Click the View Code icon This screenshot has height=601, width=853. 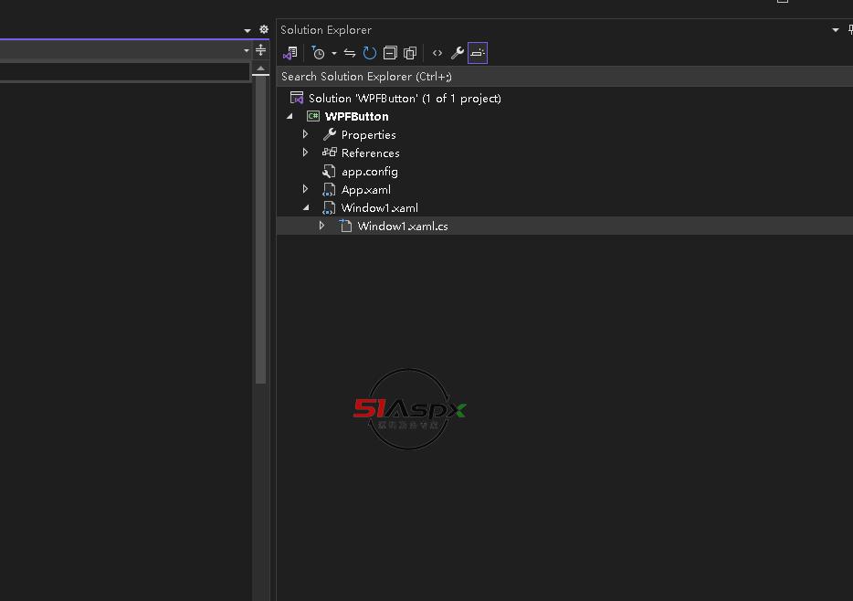click(x=437, y=53)
